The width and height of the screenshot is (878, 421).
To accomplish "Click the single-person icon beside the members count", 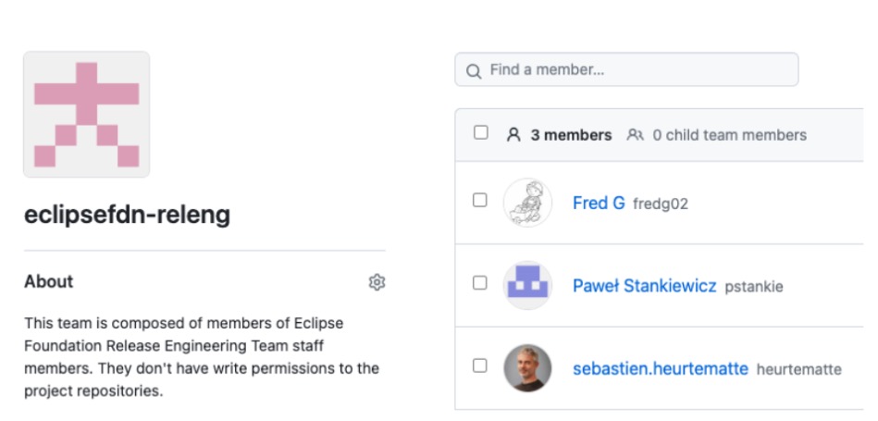I will coord(513,135).
